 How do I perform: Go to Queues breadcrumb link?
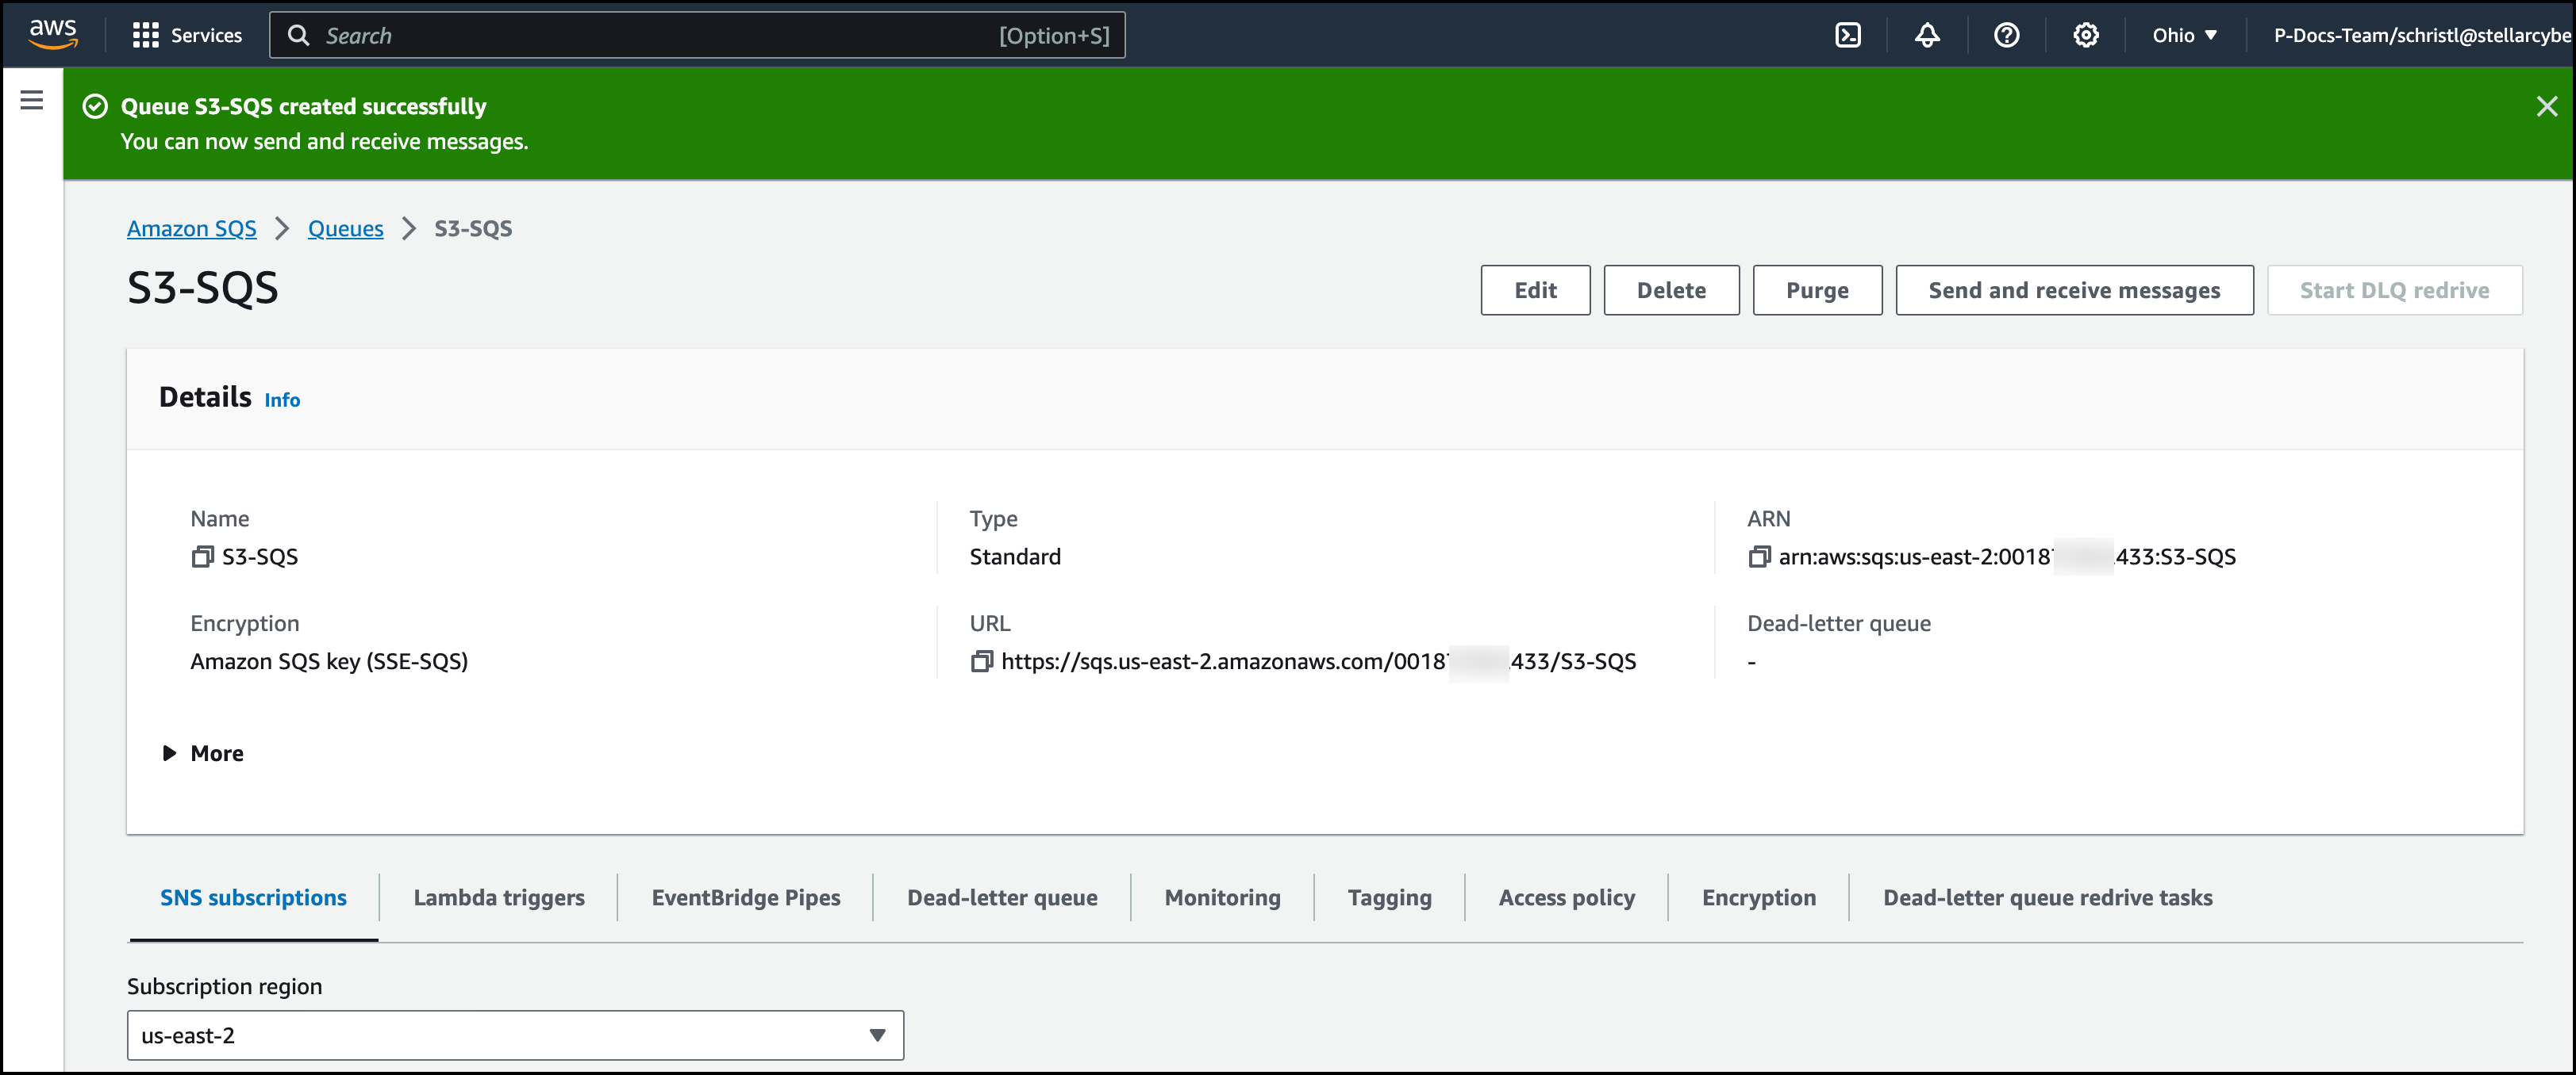[345, 229]
